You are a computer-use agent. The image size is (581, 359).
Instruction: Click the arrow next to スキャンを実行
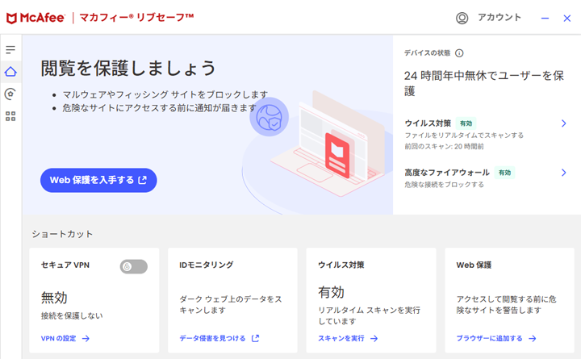click(x=374, y=338)
